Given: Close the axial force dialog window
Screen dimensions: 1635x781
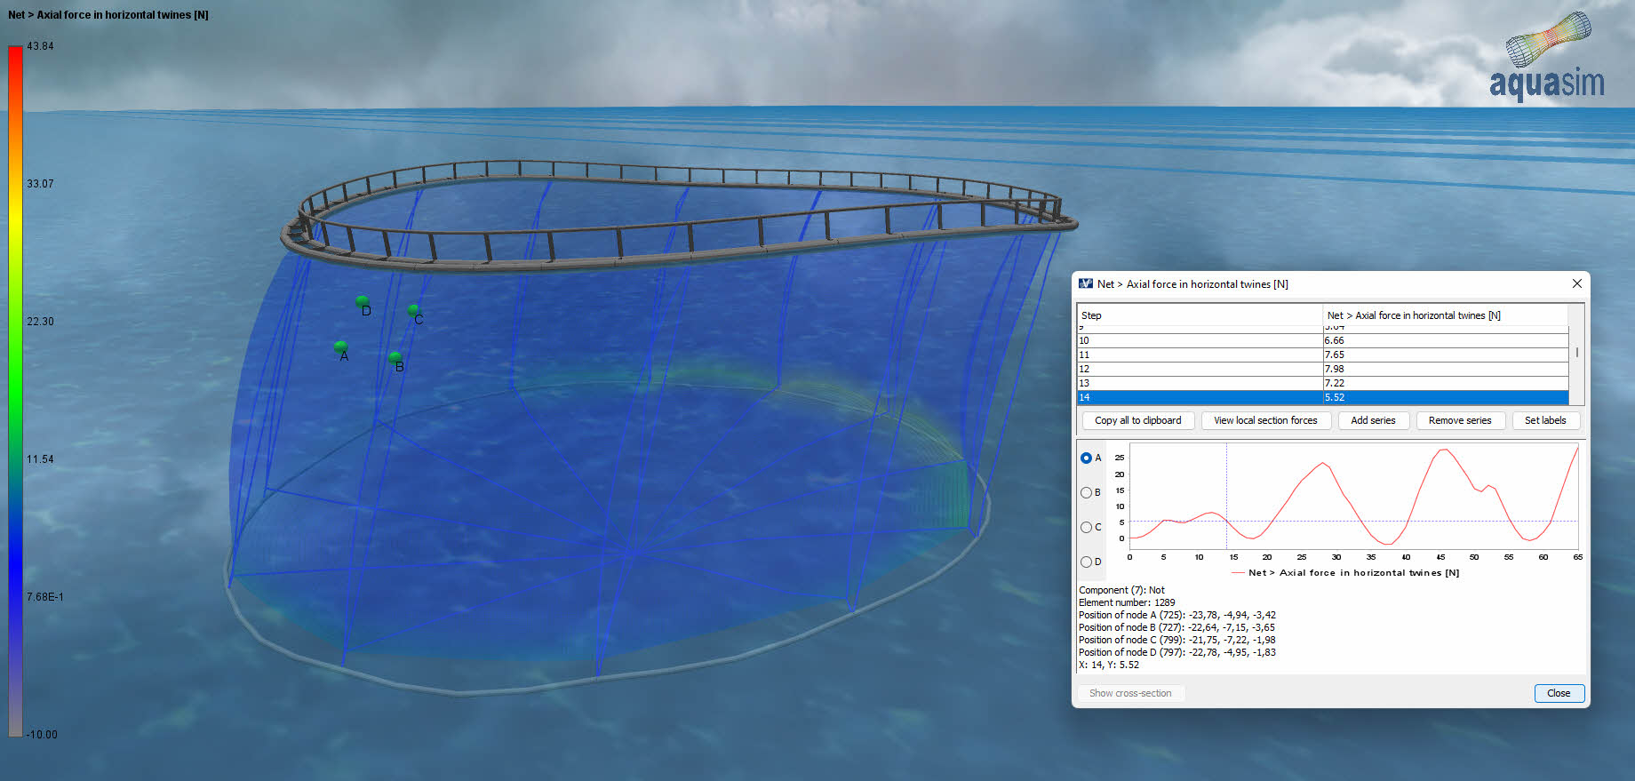Looking at the screenshot, I should [x=1576, y=283].
